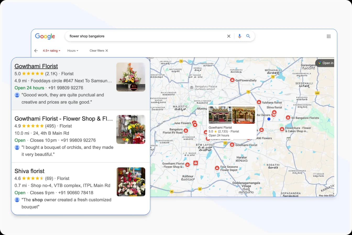Click 'Open 24 hours' in the first listing
This screenshot has width=352, height=235.
pos(29,88)
